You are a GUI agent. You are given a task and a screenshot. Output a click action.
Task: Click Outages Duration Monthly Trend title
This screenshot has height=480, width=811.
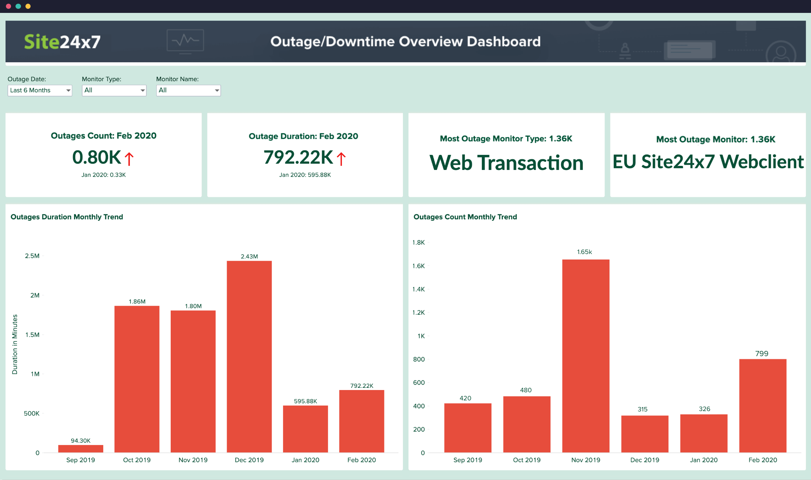click(x=67, y=217)
